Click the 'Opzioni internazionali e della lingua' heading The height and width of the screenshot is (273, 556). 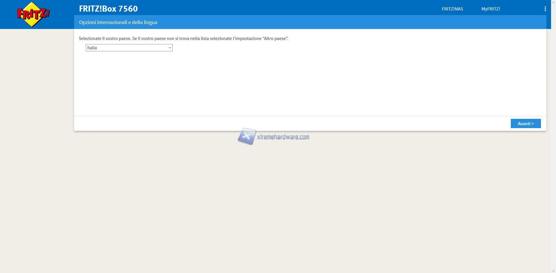118,22
